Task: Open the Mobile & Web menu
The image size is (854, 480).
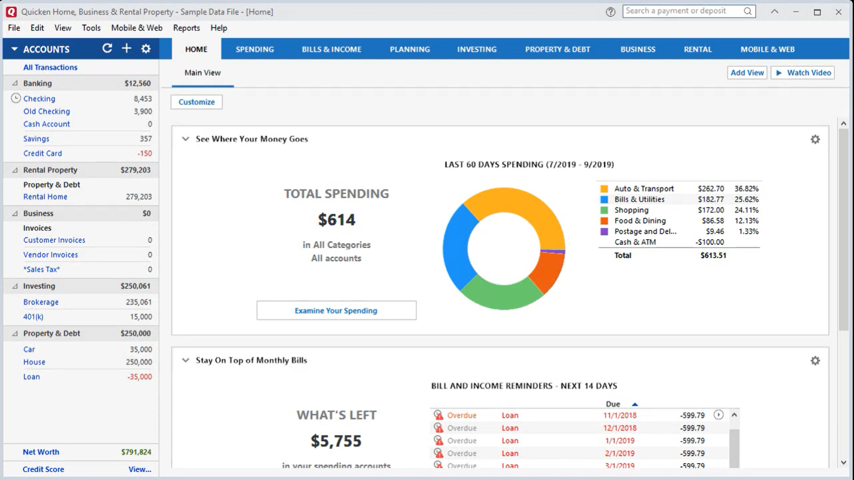Action: (x=137, y=28)
